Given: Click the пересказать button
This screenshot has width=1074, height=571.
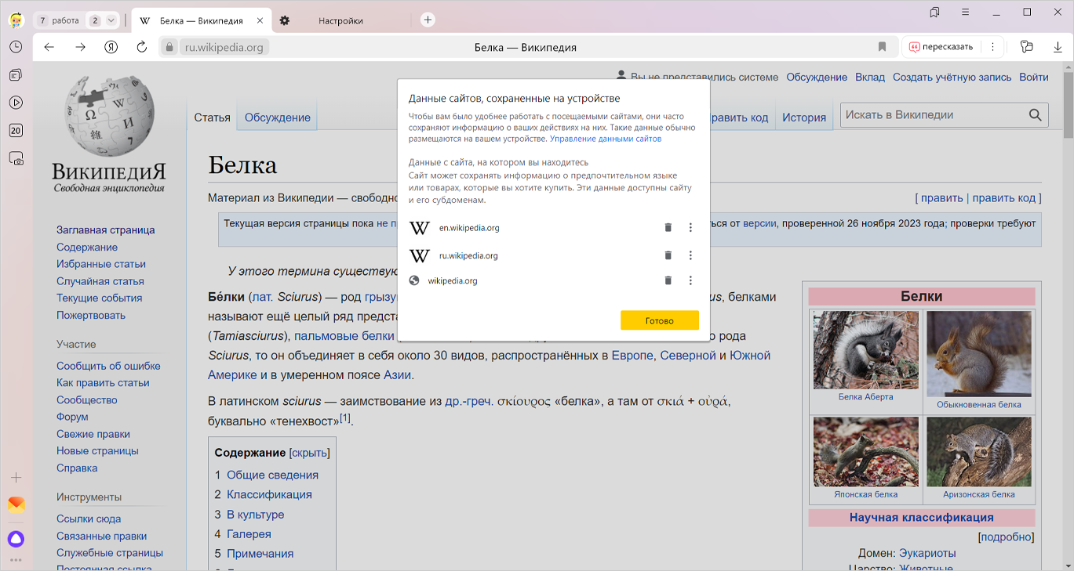Looking at the screenshot, I should click(941, 47).
